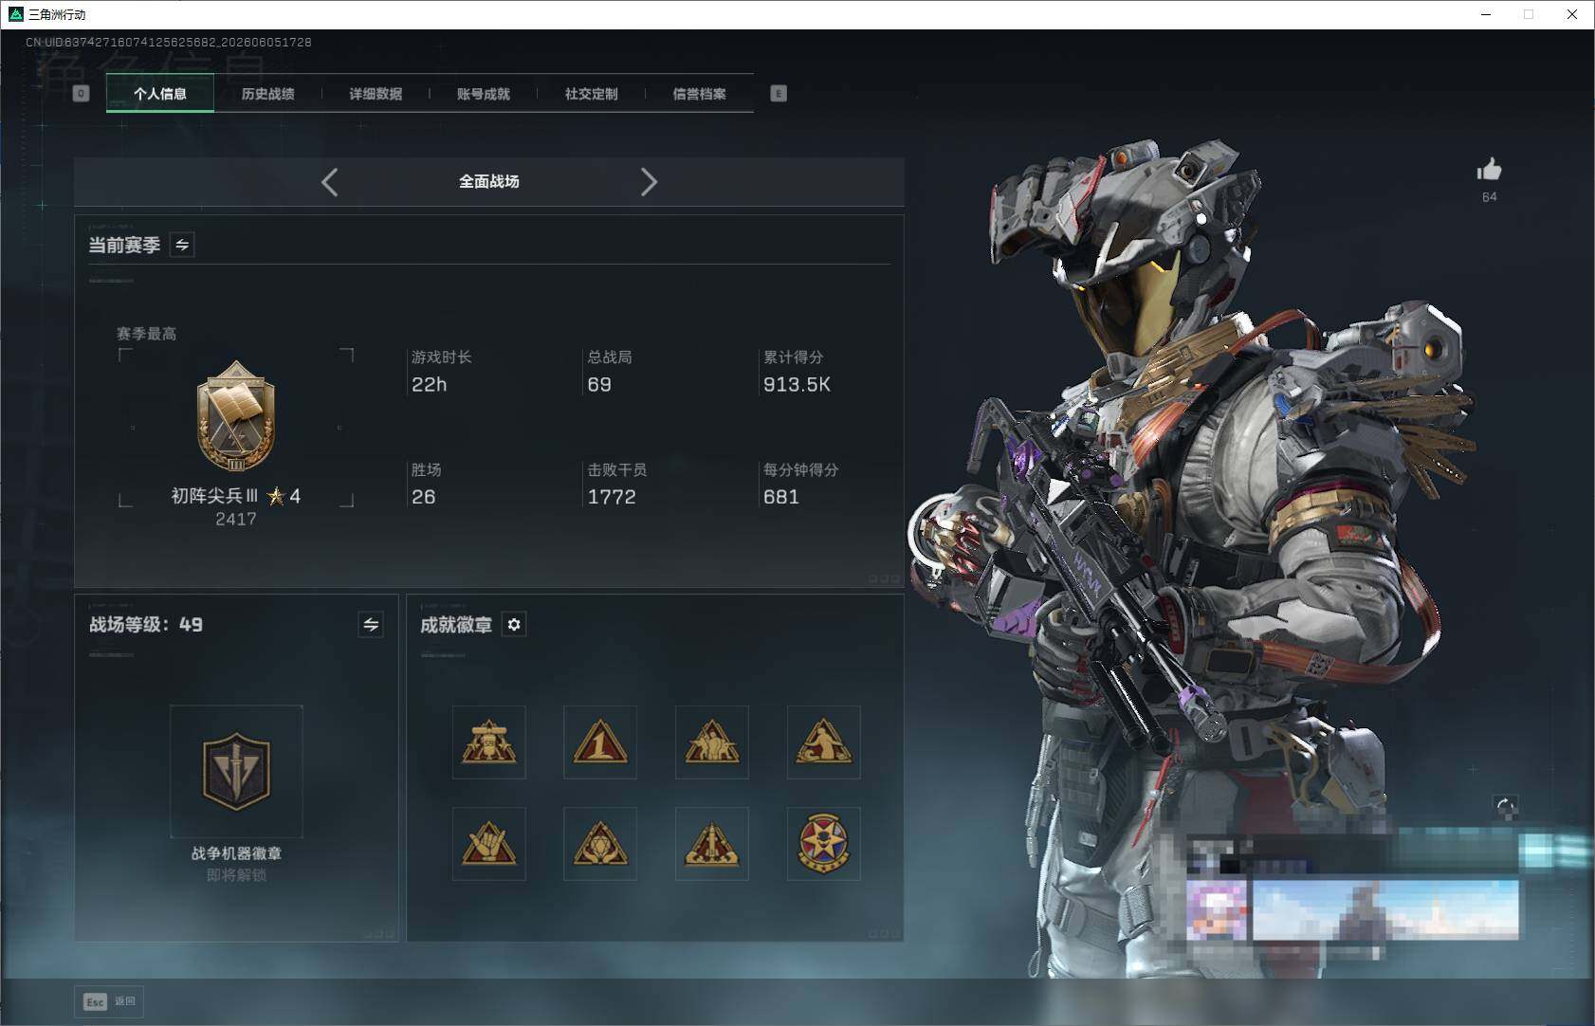Select the fourth badge in top achievement row
Image resolution: width=1595 pixels, height=1026 pixels.
[824, 742]
